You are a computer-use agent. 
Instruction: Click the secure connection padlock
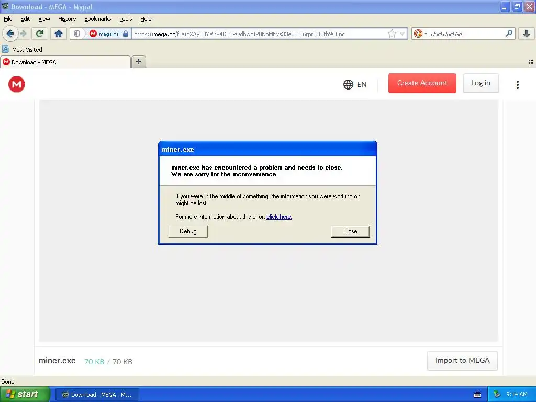coord(126,33)
